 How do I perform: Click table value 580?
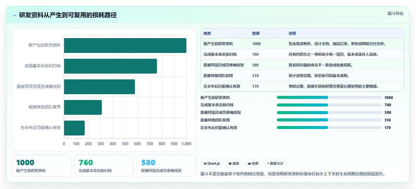(x=255, y=65)
